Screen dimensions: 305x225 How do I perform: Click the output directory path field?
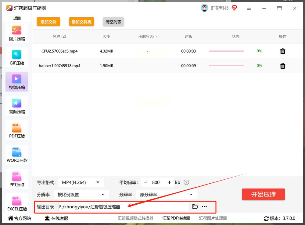[x=124, y=206]
